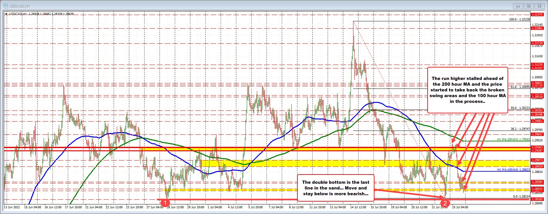Click the red 1.30510 price tag
Viewport: 548px width, 214px height.
pyautogui.click(x=537, y=97)
